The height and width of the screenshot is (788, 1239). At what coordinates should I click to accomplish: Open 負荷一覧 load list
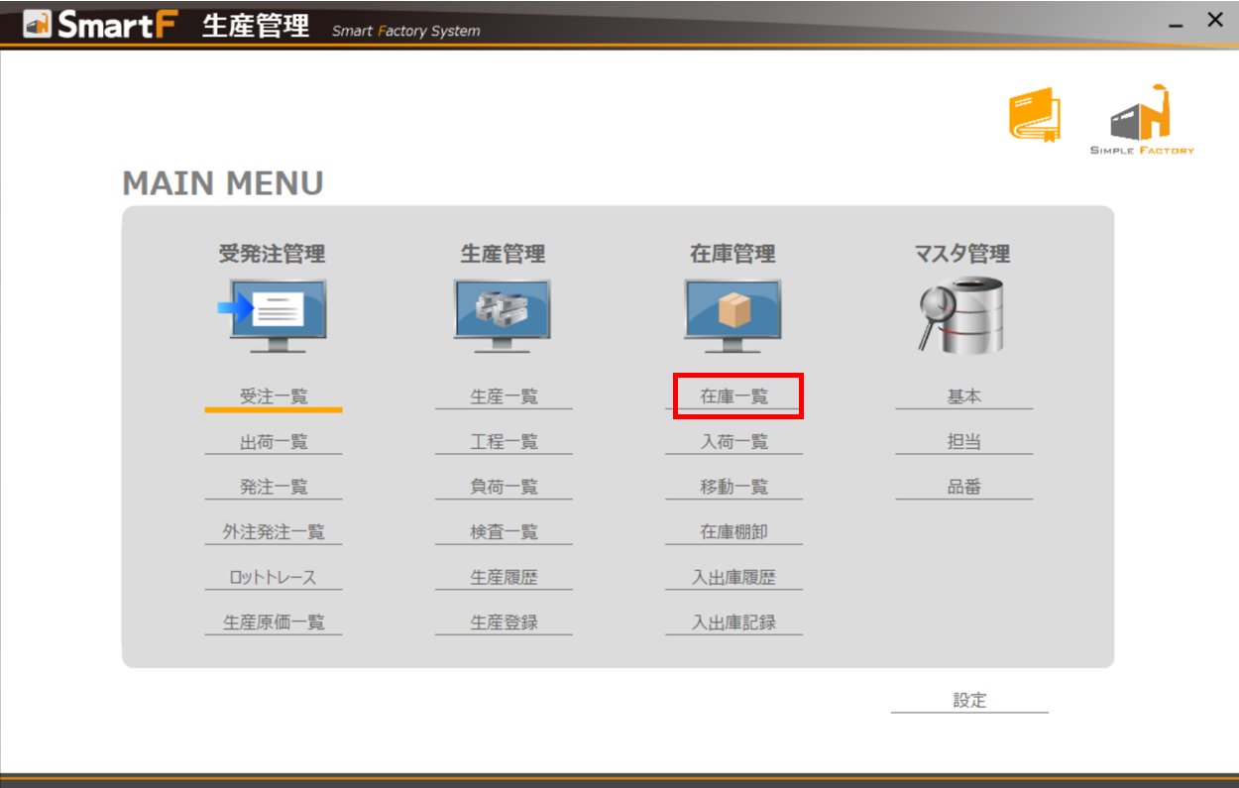[x=504, y=488]
